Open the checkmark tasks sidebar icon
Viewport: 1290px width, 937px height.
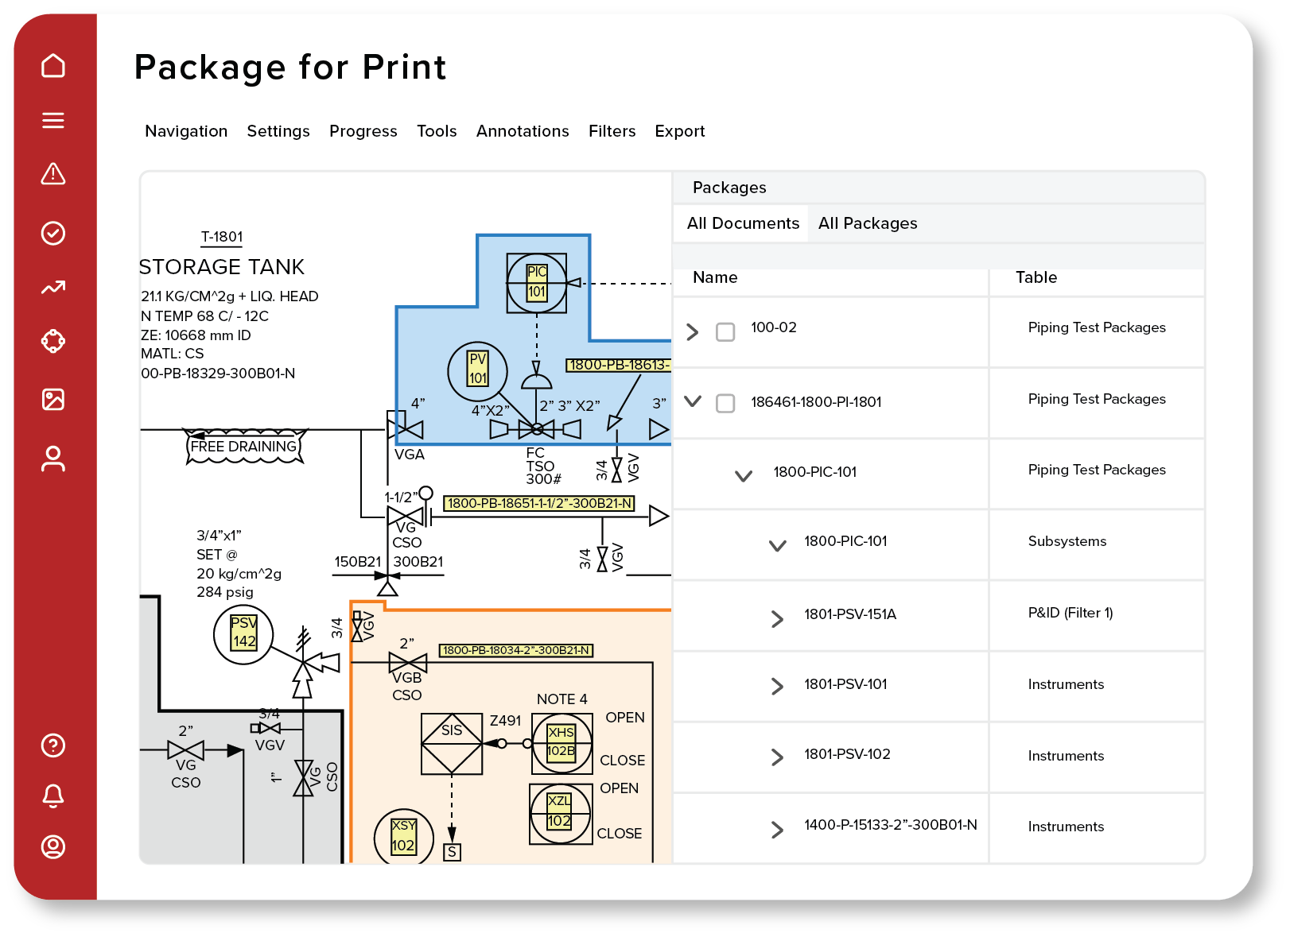(x=53, y=231)
